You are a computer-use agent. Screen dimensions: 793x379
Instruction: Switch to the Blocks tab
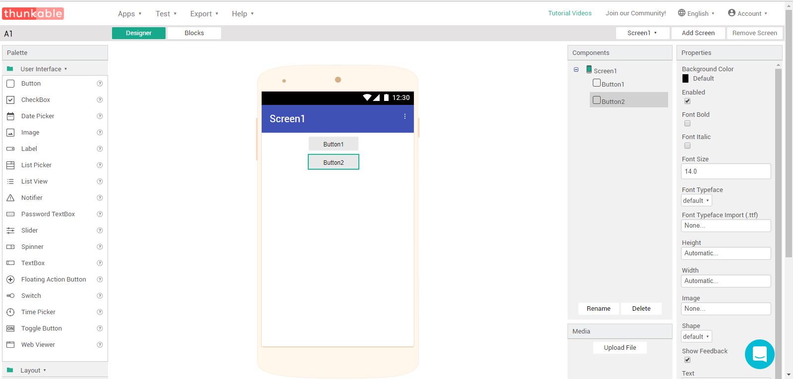194,33
